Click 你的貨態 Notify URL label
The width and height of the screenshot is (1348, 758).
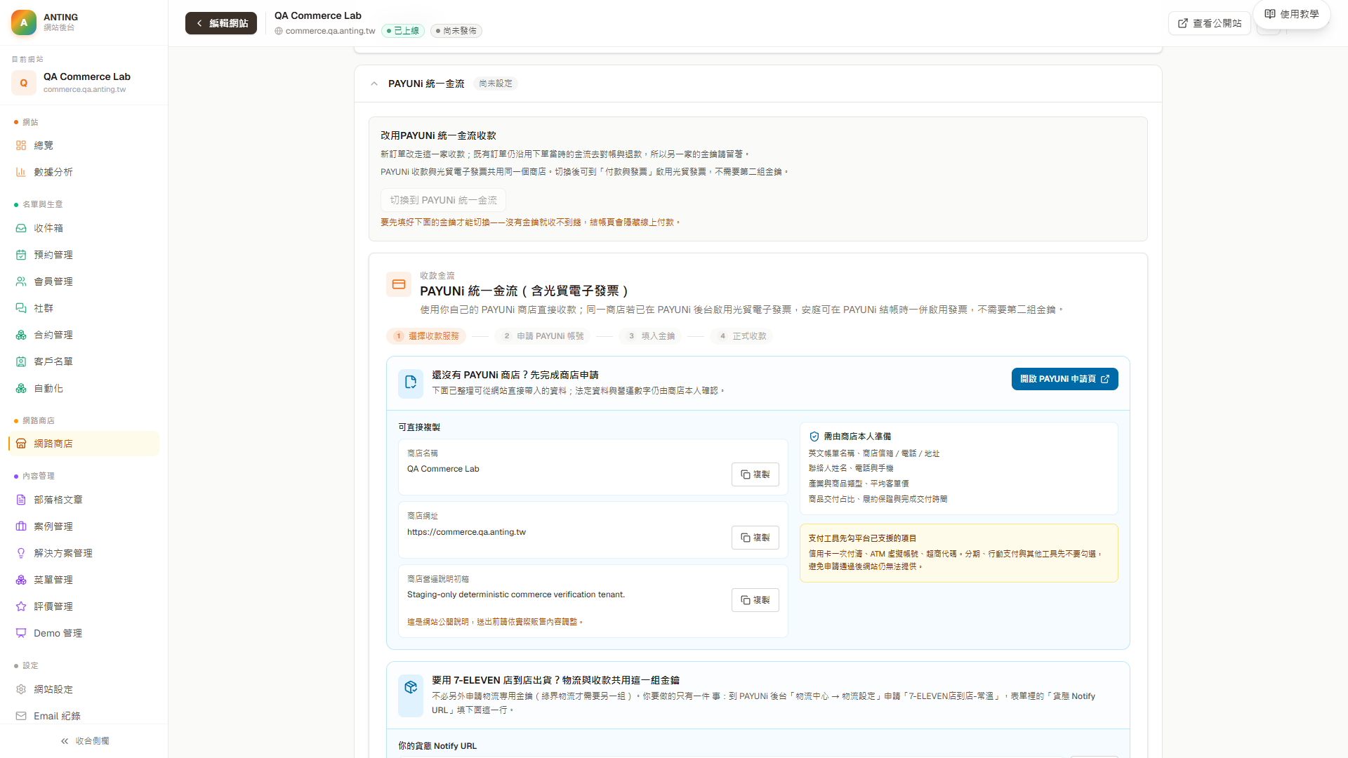[x=437, y=746]
